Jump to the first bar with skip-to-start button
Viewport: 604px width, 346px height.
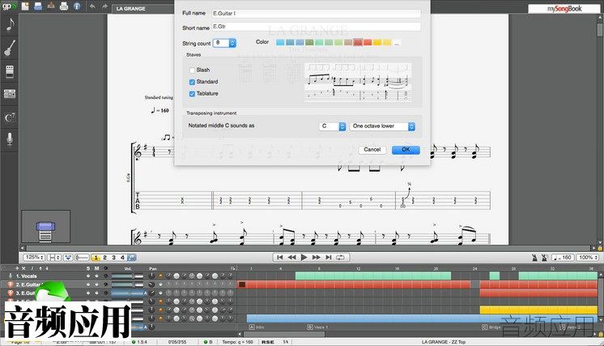click(x=280, y=258)
